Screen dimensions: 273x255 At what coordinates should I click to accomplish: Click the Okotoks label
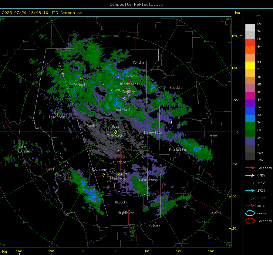[121, 202]
